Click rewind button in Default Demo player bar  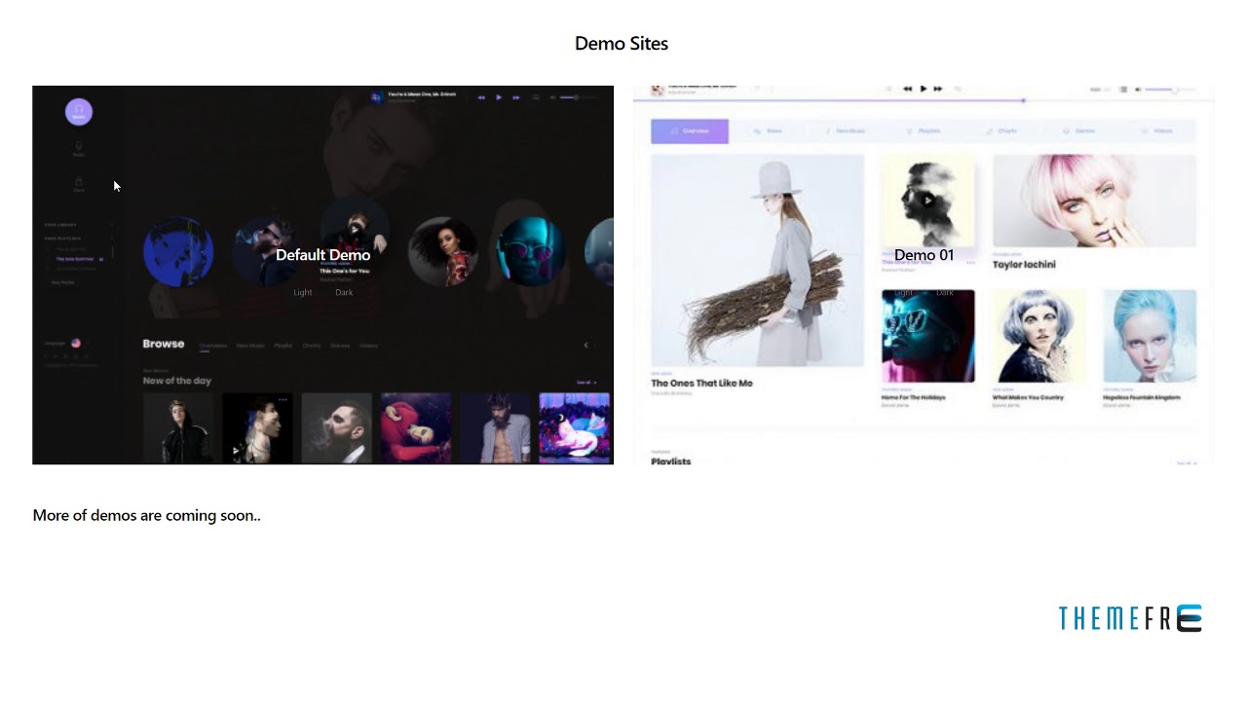point(481,97)
